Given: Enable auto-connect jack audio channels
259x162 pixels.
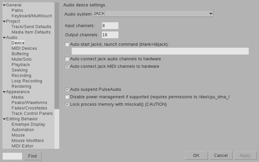Looking at the screenshot, I should [67, 59].
